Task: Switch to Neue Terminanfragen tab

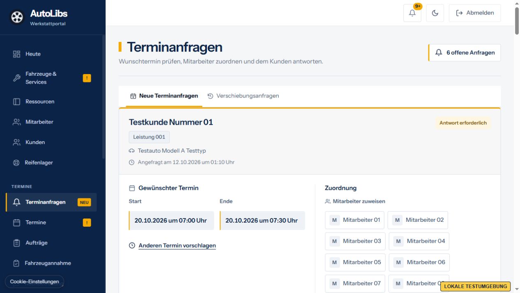Action: coord(164,96)
